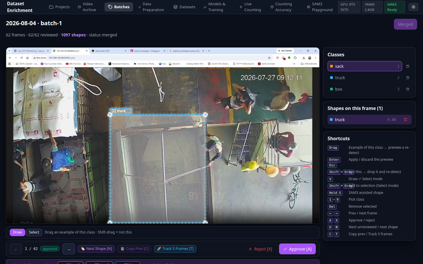Go to previous frame with left arrow

[16, 249]
